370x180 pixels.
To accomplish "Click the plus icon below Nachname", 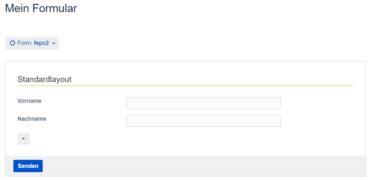I will click(23, 139).
